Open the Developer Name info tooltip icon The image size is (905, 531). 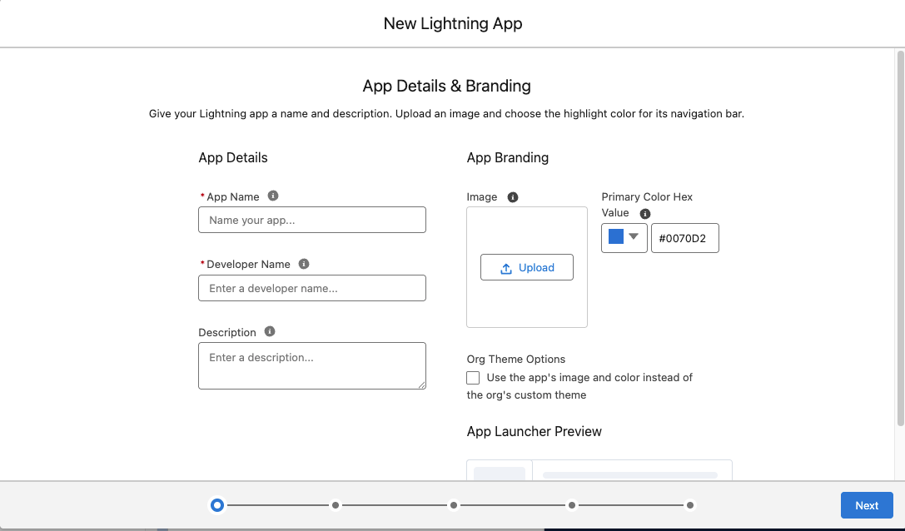tap(303, 263)
